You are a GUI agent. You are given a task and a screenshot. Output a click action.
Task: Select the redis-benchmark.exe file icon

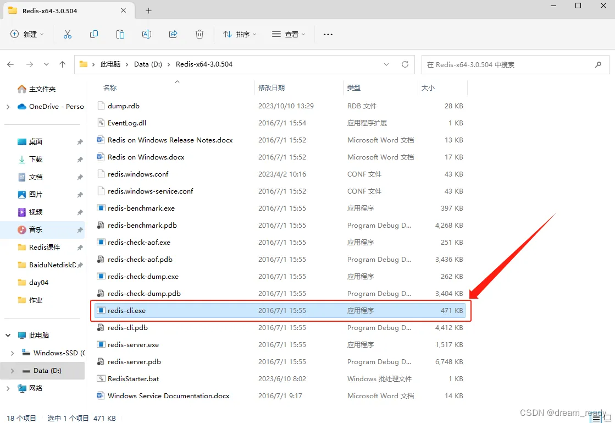pos(101,208)
